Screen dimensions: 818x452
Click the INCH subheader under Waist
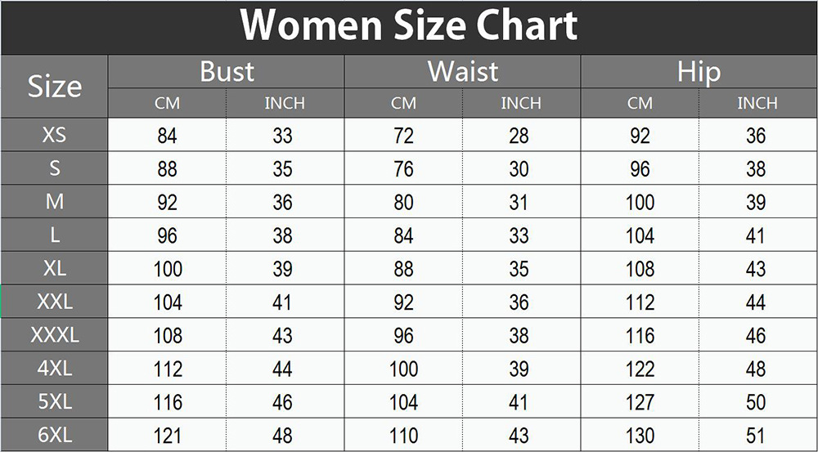click(x=521, y=104)
